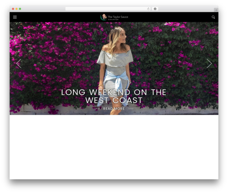Screen dimensions: 228x193
Task: Click the green maximize window button
Action: click(x=20, y=9)
